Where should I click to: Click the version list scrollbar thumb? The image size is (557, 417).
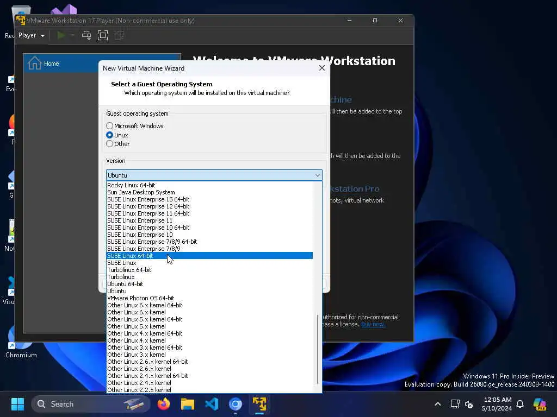[318, 349]
